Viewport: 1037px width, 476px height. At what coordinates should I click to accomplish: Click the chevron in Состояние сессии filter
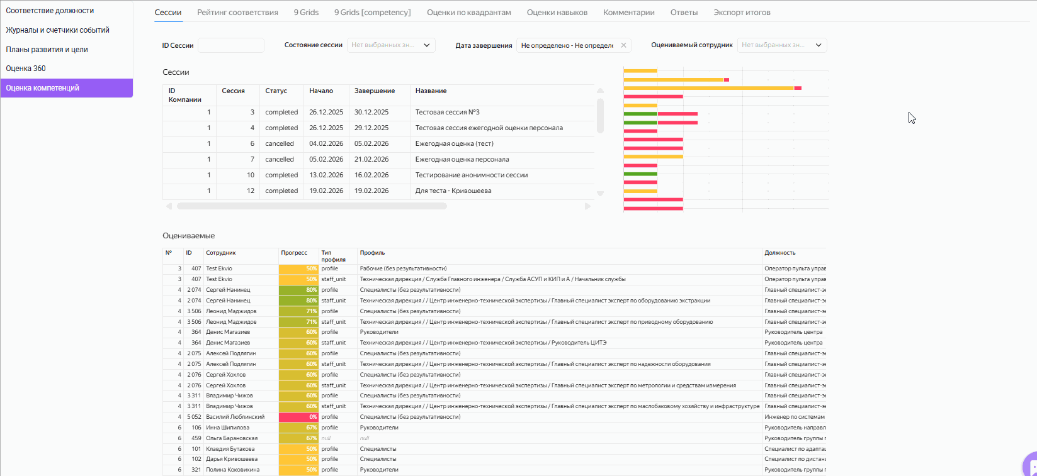(x=426, y=45)
